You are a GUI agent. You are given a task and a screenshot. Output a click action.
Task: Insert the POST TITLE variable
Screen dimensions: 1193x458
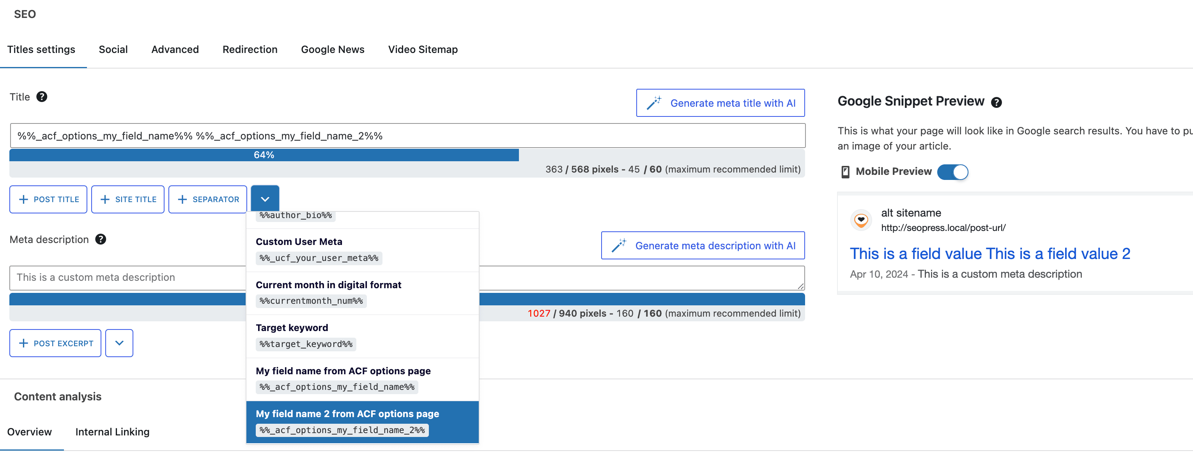(48, 199)
